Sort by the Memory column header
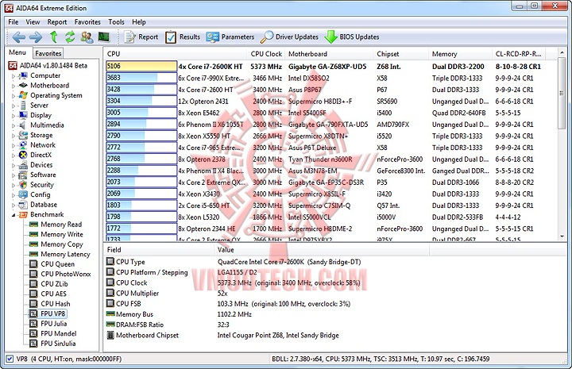This screenshot has height=369, width=572. click(x=460, y=53)
